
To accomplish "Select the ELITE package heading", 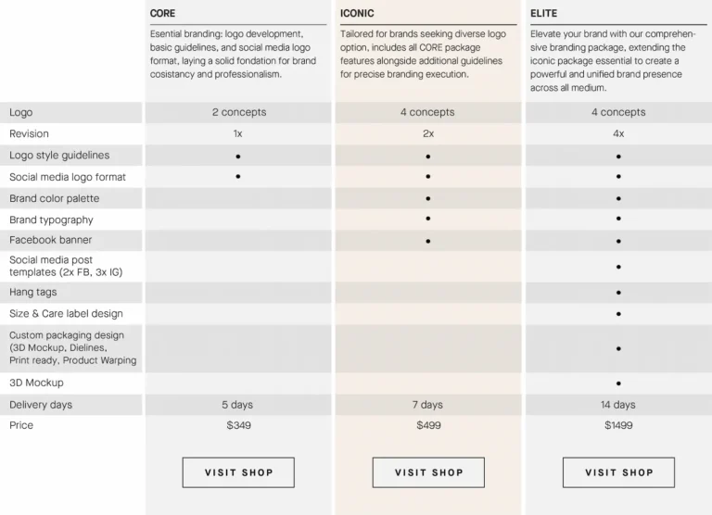I will (544, 14).
